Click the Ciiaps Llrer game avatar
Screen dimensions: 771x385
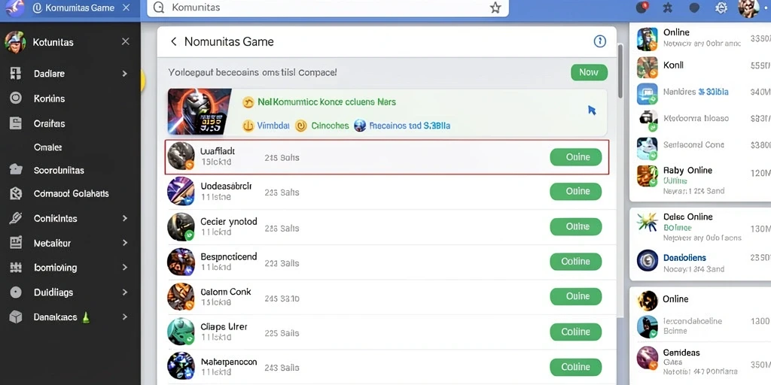tap(181, 332)
